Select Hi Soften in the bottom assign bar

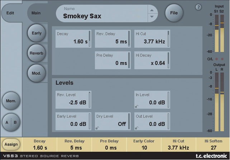[213, 145]
